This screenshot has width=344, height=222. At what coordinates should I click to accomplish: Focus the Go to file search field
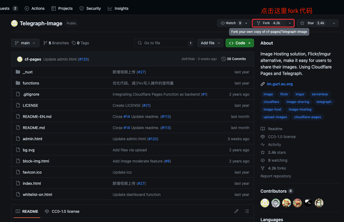[x=165, y=43]
